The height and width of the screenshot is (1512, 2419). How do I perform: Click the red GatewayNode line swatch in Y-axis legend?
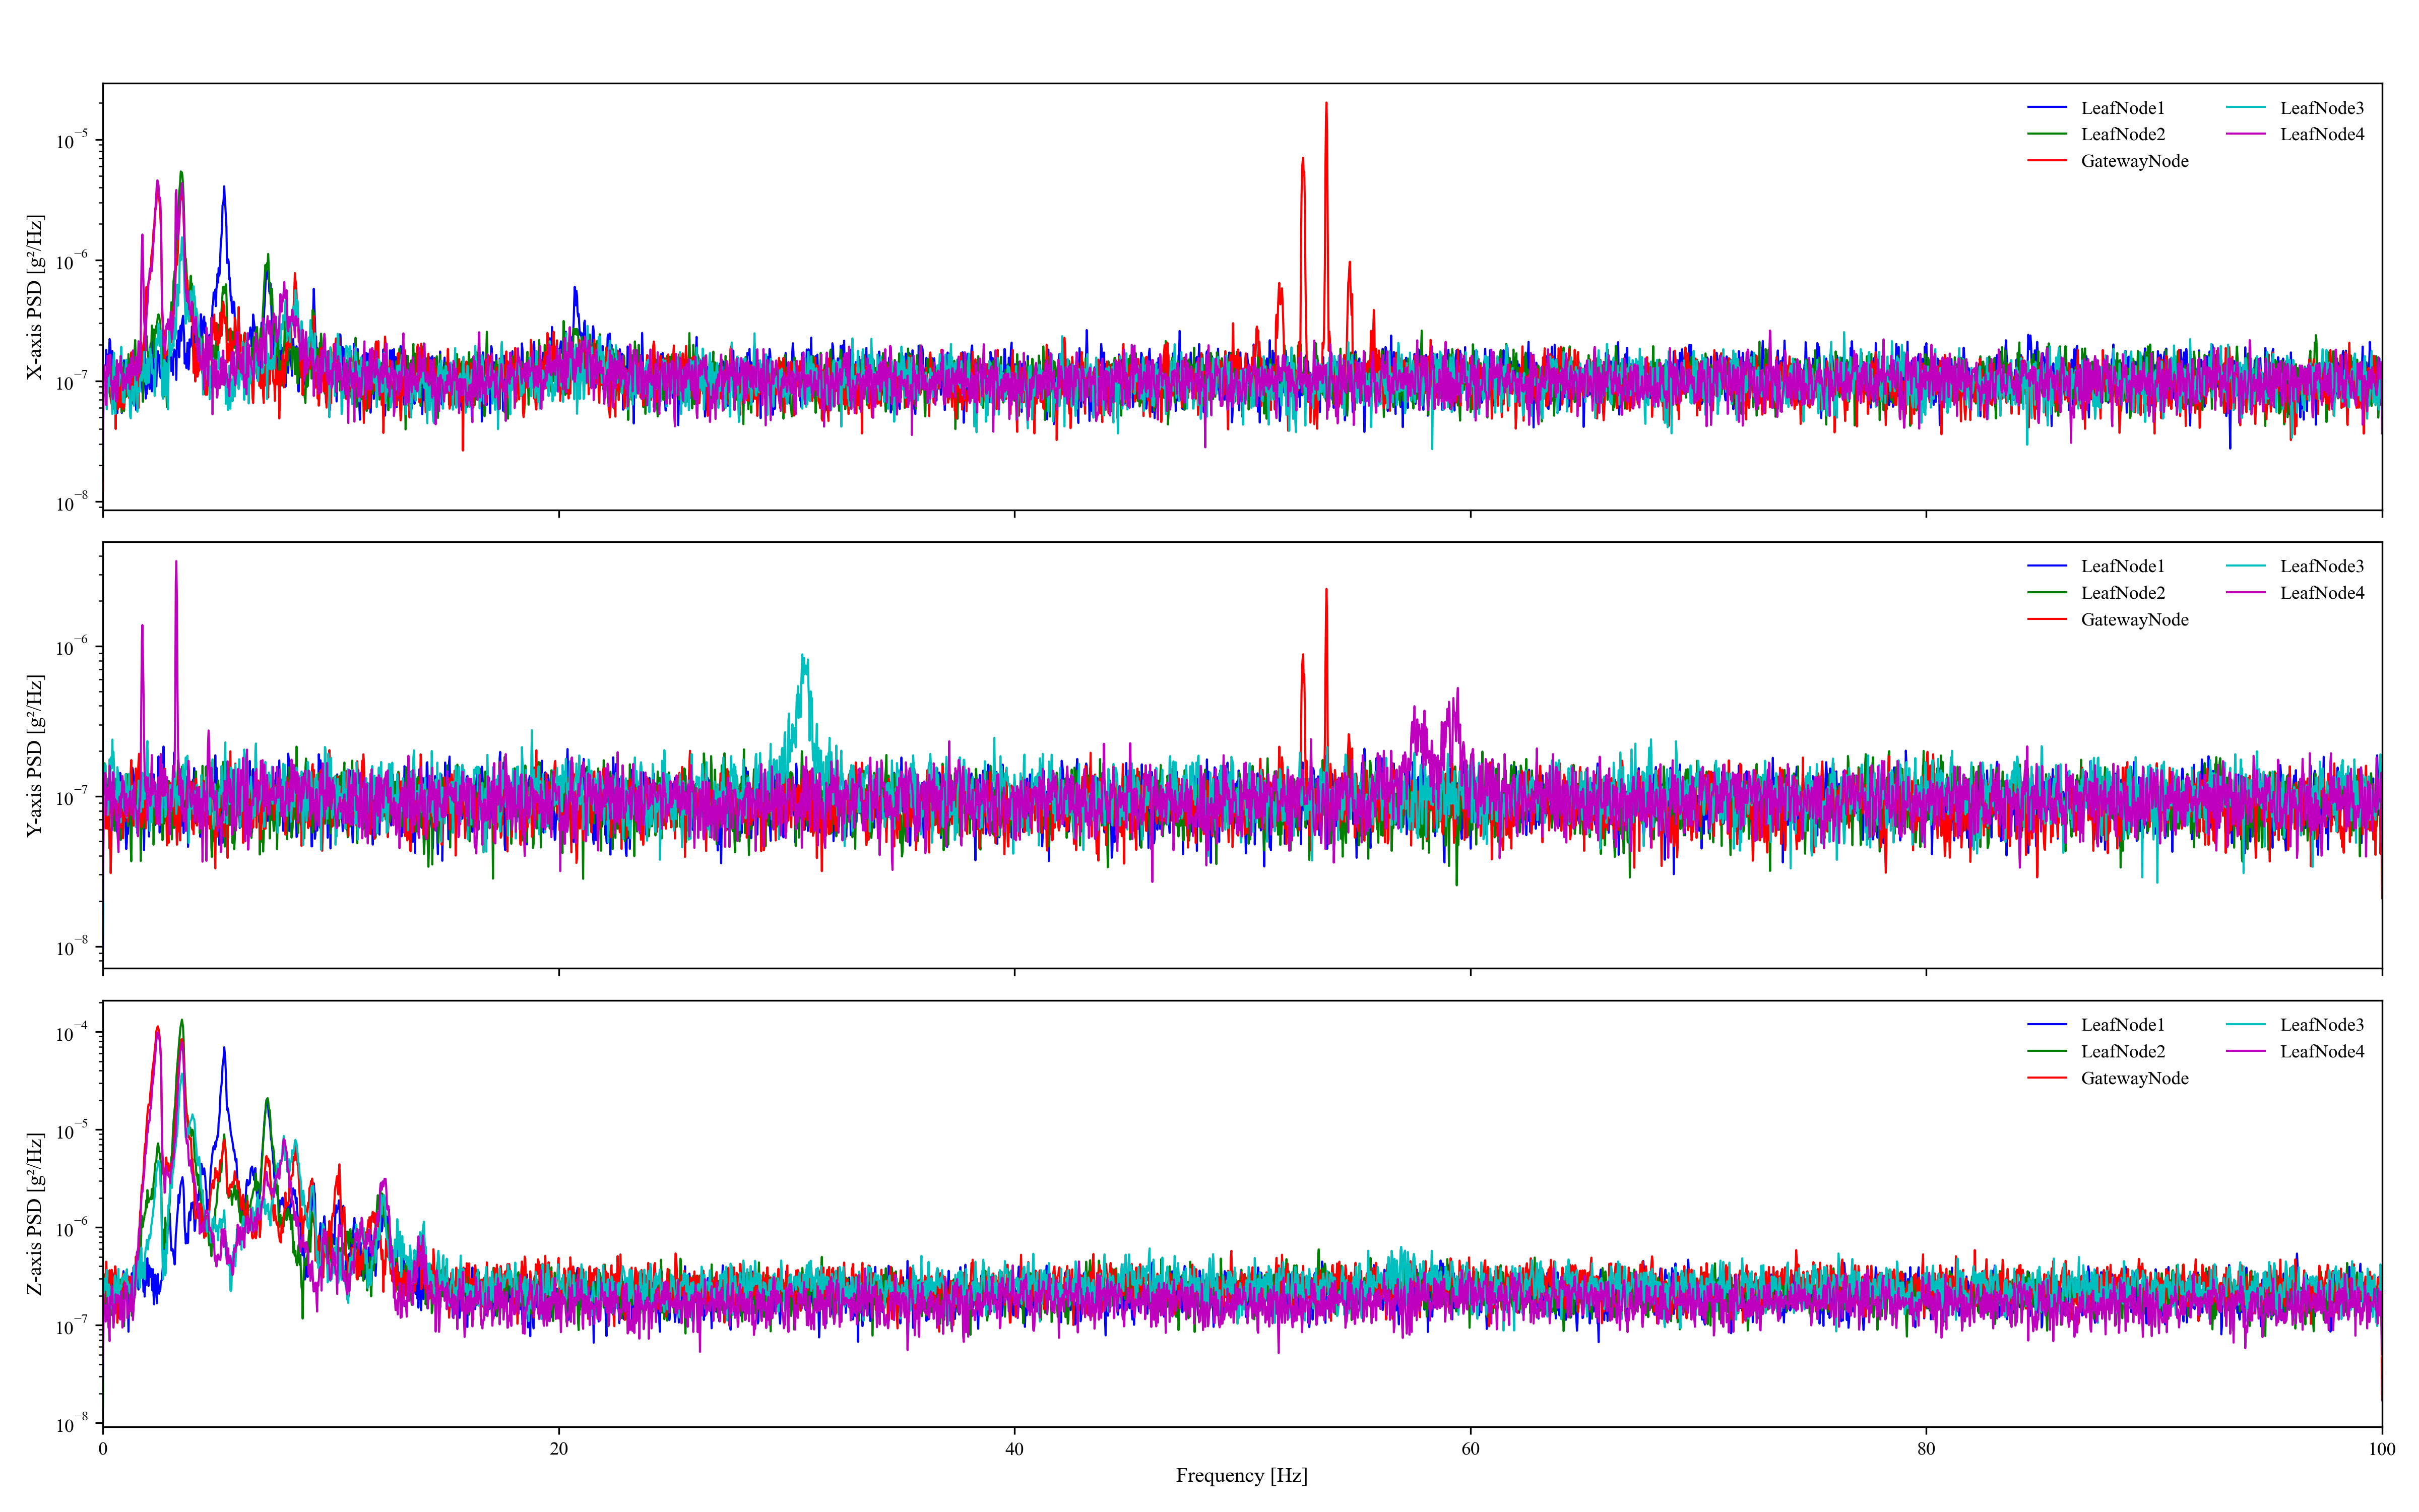(2046, 620)
